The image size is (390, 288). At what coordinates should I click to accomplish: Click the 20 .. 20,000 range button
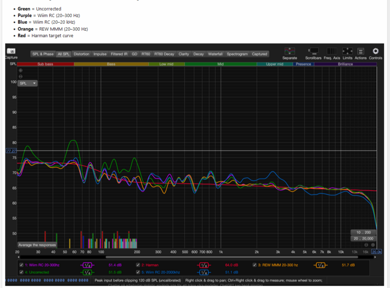coord(364,238)
